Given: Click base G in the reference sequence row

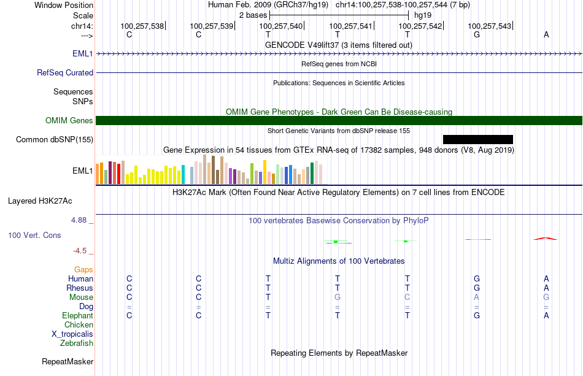Looking at the screenshot, I should pos(477,34).
